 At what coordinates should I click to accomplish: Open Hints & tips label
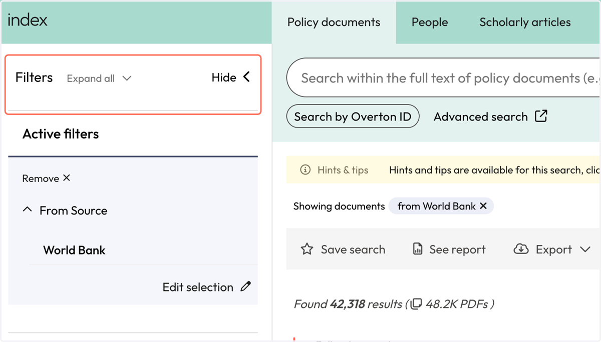[x=343, y=170]
